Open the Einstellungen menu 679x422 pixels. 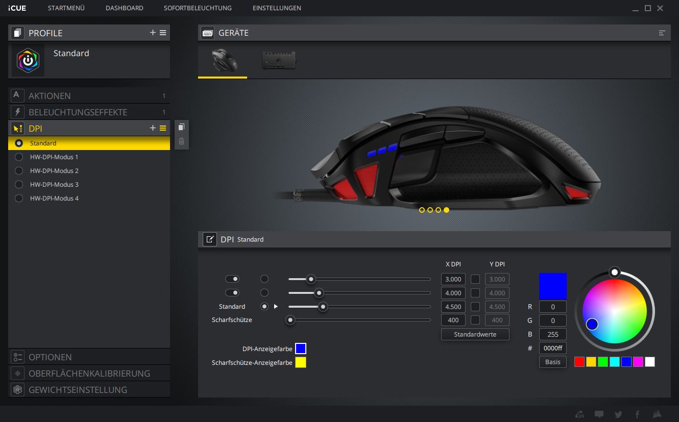click(x=277, y=8)
